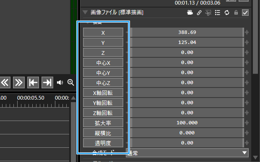Click the scissors clipping icon in the 画像ファイル header
The height and width of the screenshot is (162, 260).
point(208,13)
